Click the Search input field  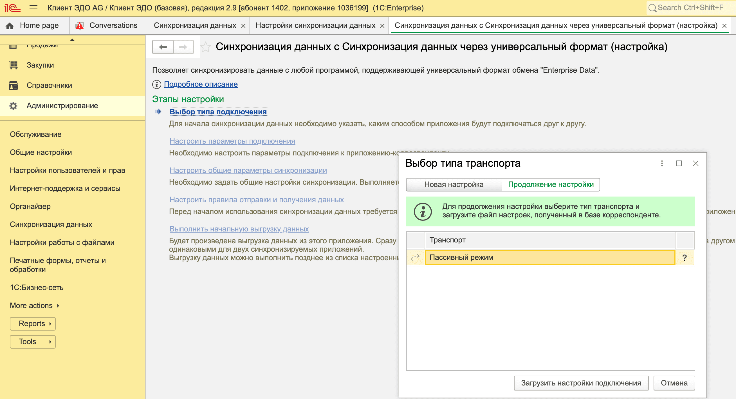pyautogui.click(x=690, y=8)
